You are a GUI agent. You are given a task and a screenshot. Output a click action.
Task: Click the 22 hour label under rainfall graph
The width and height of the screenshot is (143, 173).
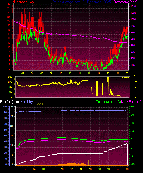tap(118, 169)
